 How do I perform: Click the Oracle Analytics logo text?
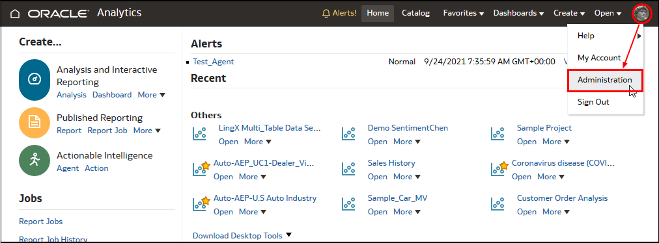point(85,14)
